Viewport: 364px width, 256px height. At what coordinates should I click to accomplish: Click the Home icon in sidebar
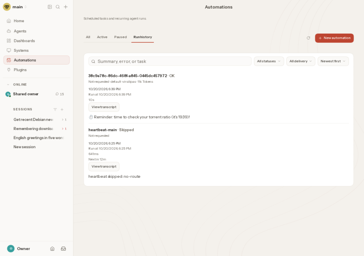(x=9, y=21)
